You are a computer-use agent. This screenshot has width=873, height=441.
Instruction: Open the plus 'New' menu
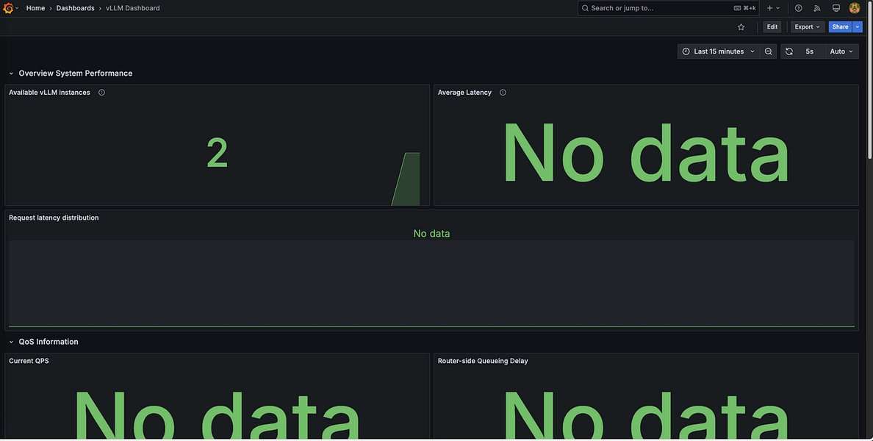point(773,8)
